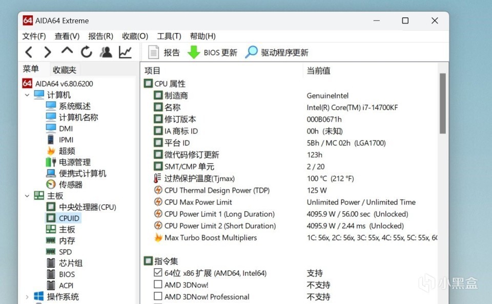Click the 64位 x86 扩展 checkbox
492x304 pixels.
[x=158, y=273]
